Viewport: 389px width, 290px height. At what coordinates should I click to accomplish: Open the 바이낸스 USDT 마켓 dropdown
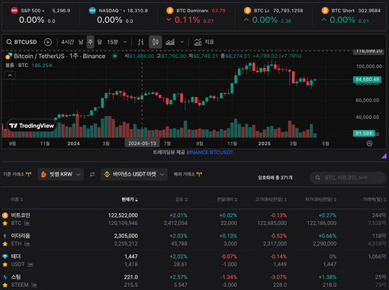coord(134,174)
